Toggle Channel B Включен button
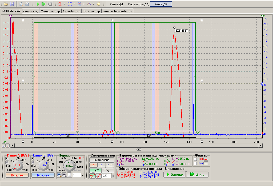 (43, 175)
